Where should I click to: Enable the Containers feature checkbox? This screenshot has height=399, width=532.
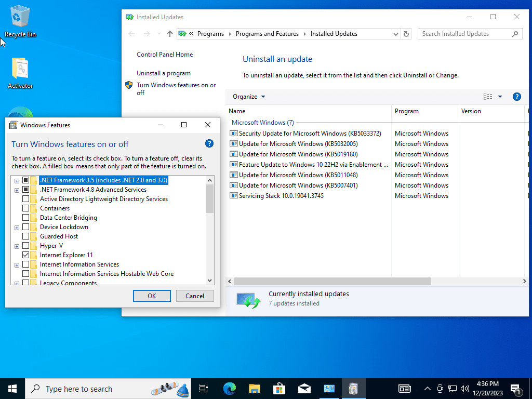click(x=26, y=208)
